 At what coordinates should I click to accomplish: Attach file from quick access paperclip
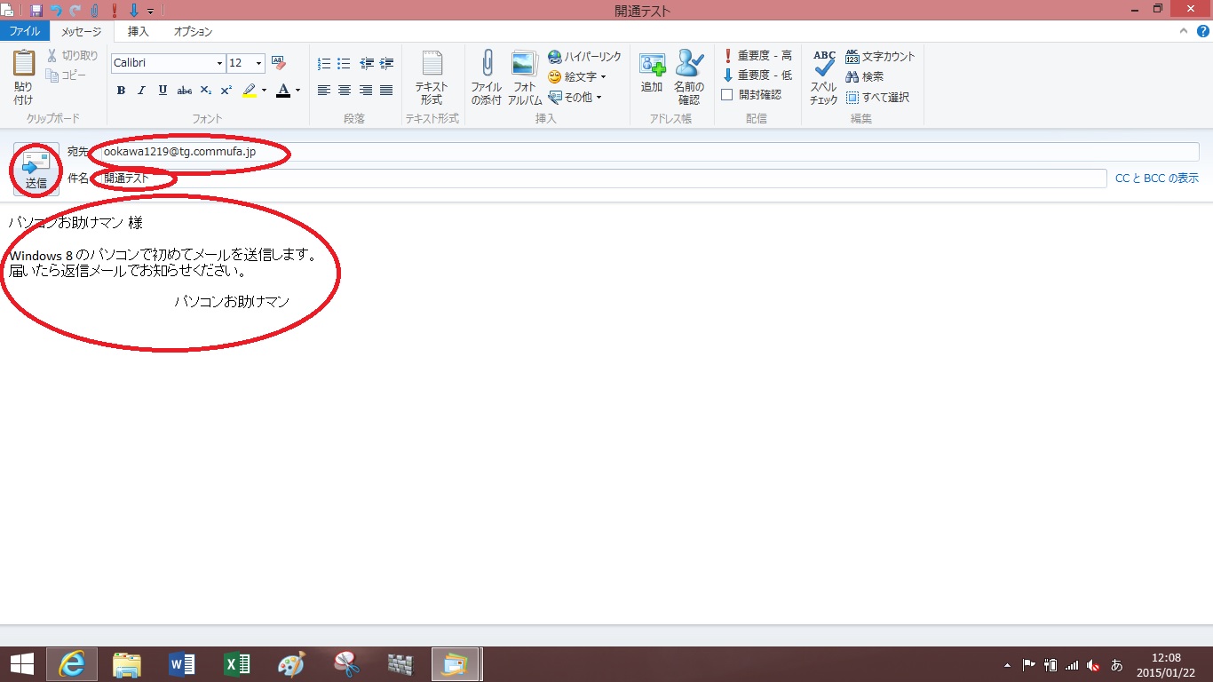click(94, 11)
